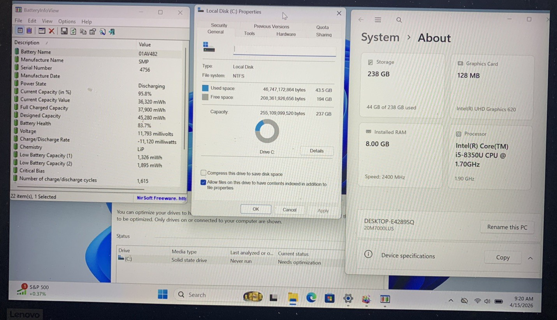Click Copy button for Device specifications

[x=503, y=257]
